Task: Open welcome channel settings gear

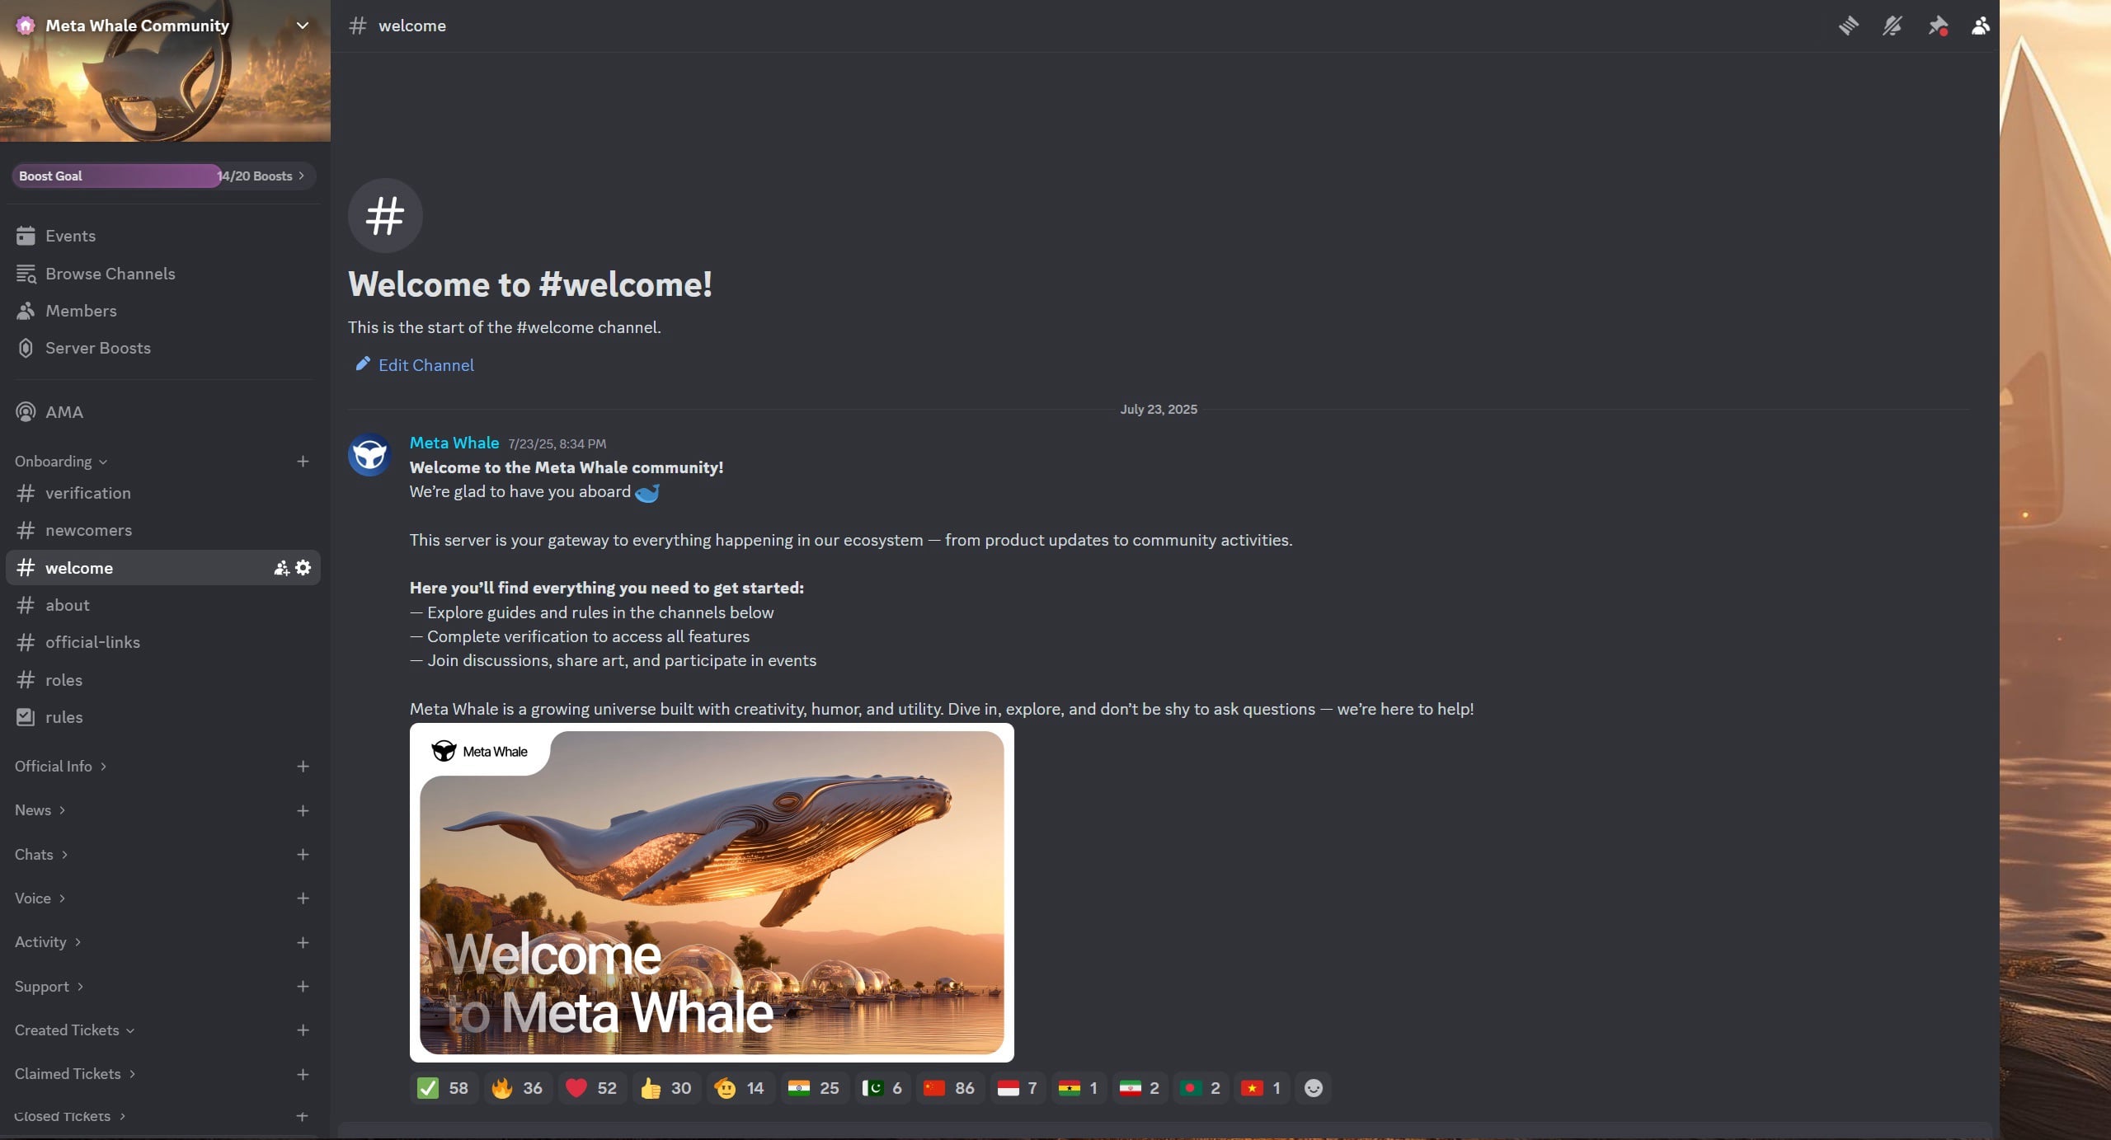Action: [303, 567]
